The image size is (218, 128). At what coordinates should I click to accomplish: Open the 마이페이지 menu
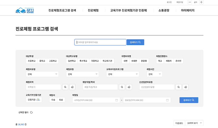point(188,10)
